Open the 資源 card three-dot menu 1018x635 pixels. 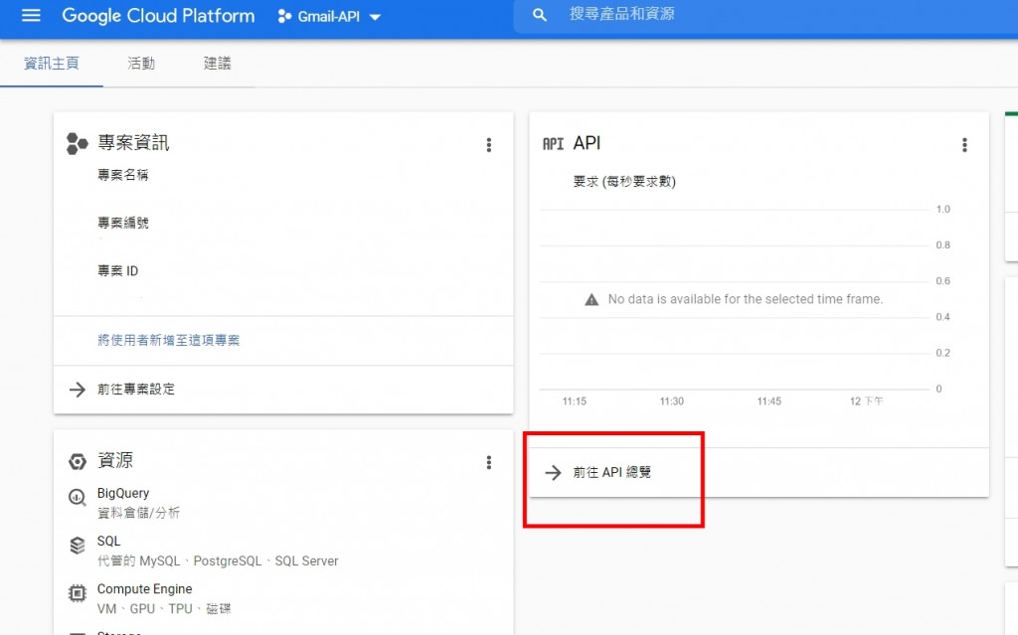coord(489,462)
